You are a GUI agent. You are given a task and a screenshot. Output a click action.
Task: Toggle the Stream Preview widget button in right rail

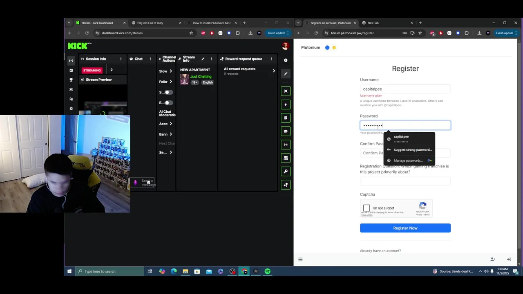tap(286, 91)
